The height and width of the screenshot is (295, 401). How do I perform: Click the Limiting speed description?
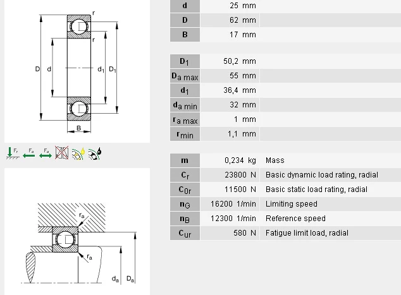click(292, 204)
